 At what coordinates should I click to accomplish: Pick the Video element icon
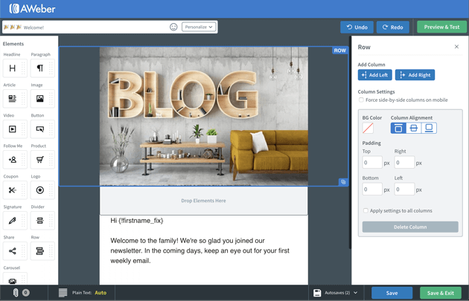tap(13, 129)
